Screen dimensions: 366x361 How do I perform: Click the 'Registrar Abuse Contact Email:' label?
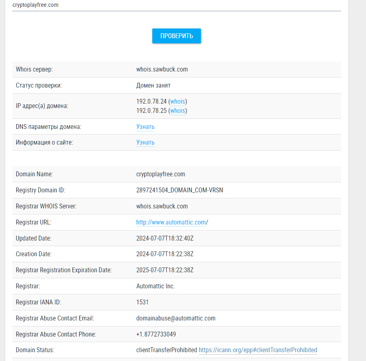click(55, 318)
